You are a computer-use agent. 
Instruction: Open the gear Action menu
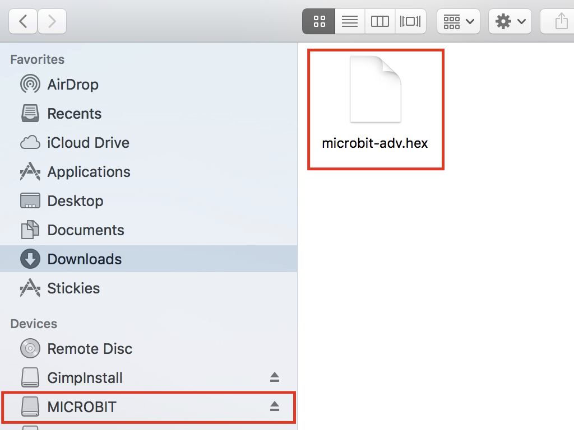[510, 21]
